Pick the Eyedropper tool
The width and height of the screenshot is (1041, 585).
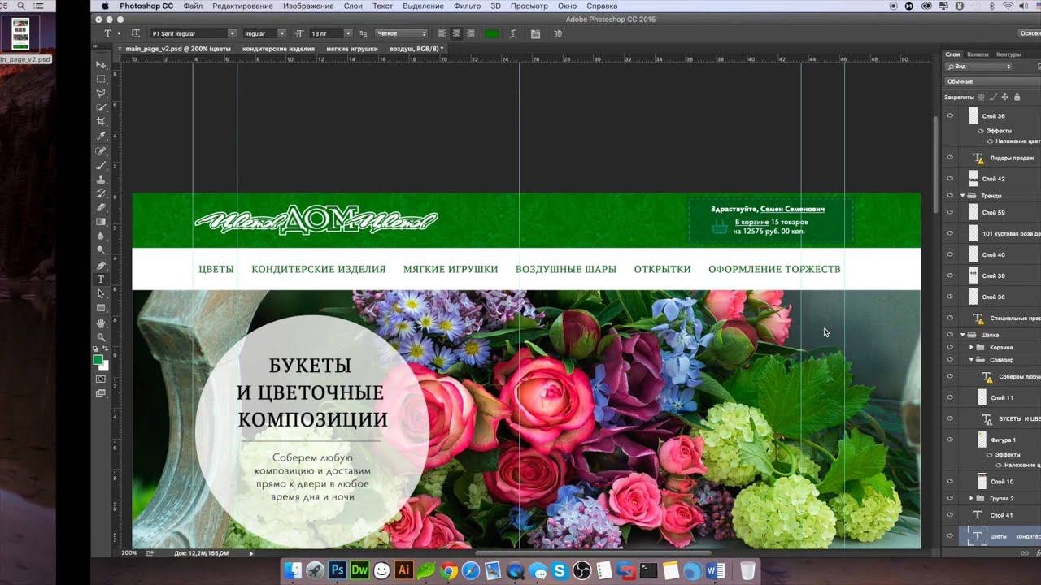click(101, 136)
